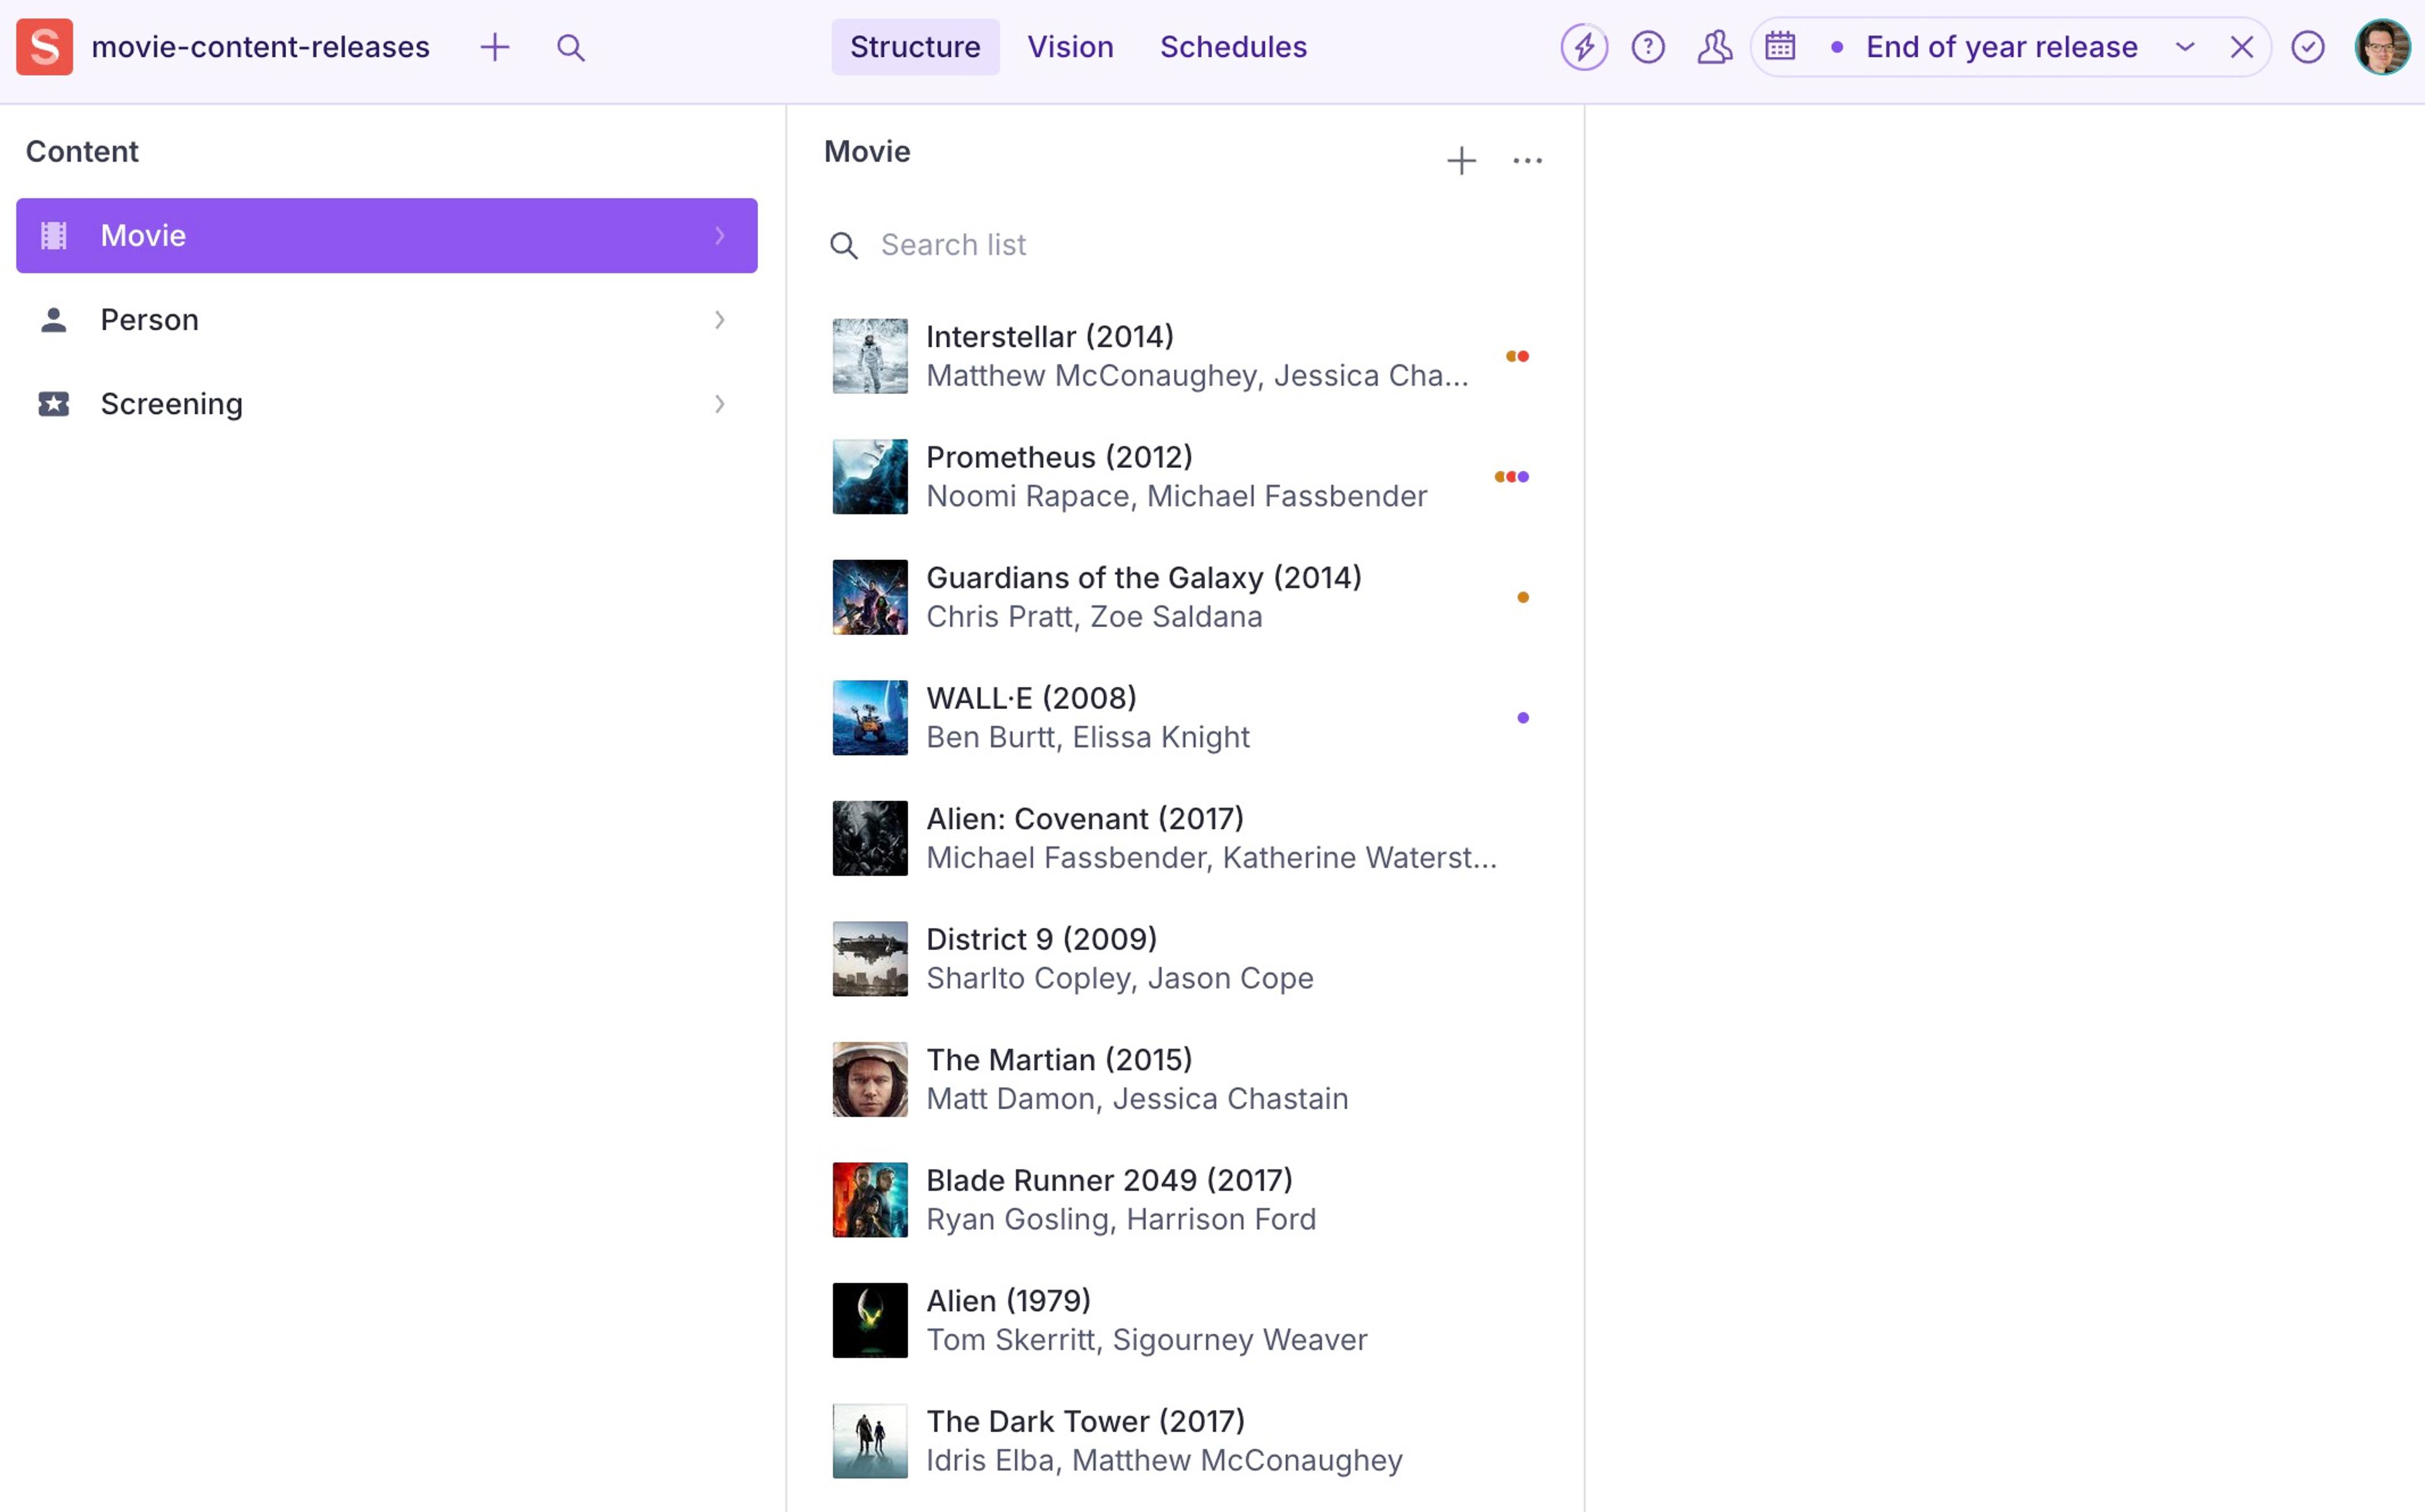Click The Martian poster thumbnail
The width and height of the screenshot is (2425, 1512).
(870, 1079)
